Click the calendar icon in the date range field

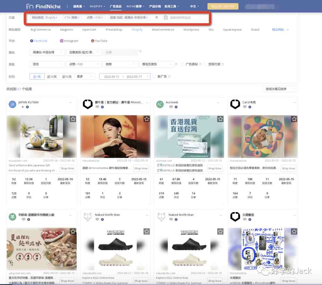tap(148, 77)
